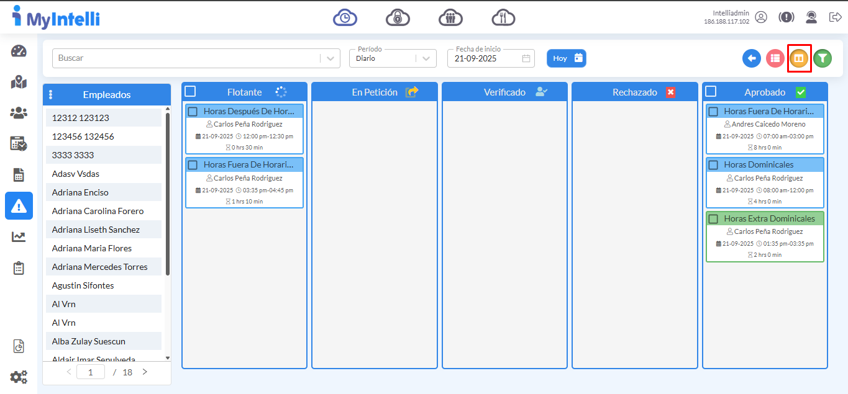848x394 pixels.
Task: Click the green filter funnel button
Action: pos(822,58)
